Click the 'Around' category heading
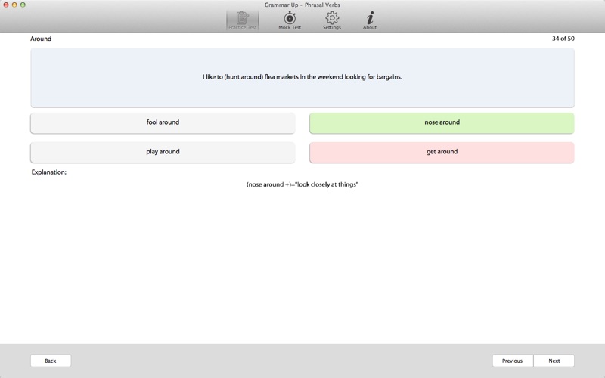 (41, 39)
